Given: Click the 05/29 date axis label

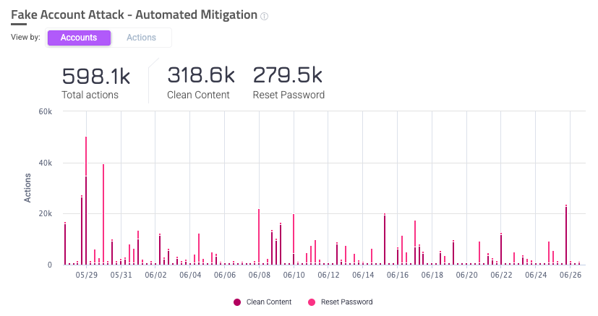Looking at the screenshot, I should [86, 275].
